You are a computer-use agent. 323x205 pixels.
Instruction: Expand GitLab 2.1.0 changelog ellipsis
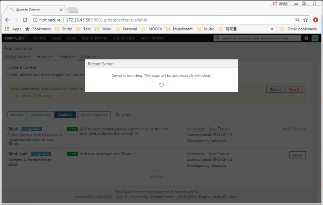coord(136,134)
